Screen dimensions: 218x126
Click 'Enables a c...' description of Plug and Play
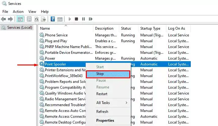105,41
